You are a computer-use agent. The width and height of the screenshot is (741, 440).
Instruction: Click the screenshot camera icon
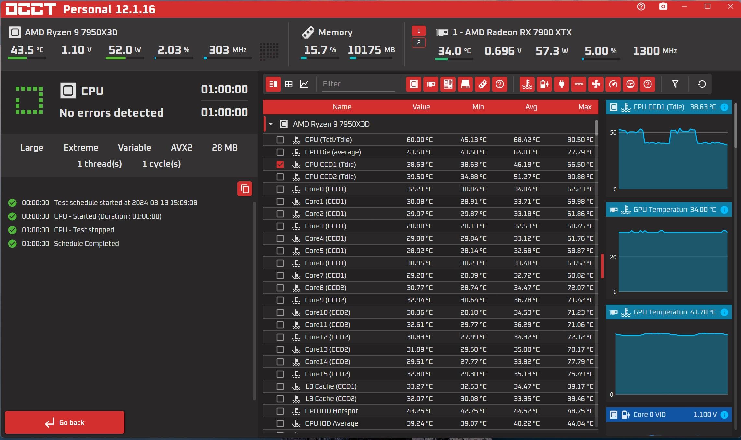coord(663,7)
